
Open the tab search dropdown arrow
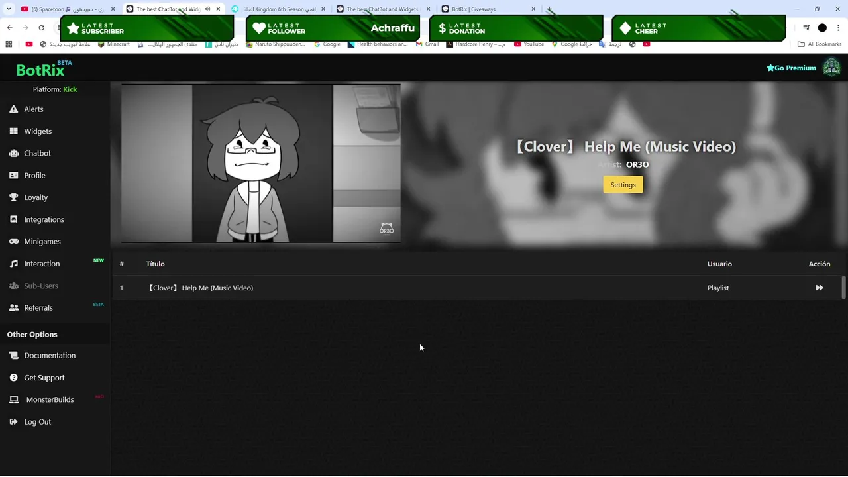point(9,9)
